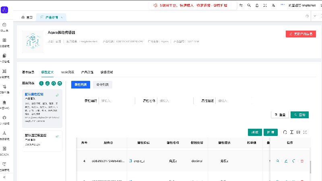Select the 默认属性控制 service card
This screenshot has width=322, height=181.
coord(42,109)
